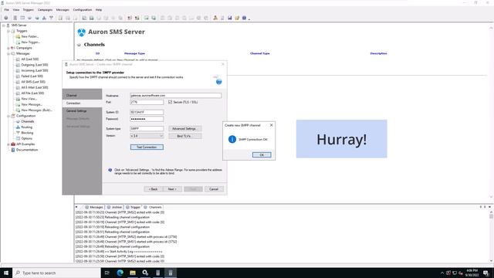Click the blue globe icon in wizard header
The height and width of the screenshot is (278, 494).
pyautogui.click(x=218, y=82)
